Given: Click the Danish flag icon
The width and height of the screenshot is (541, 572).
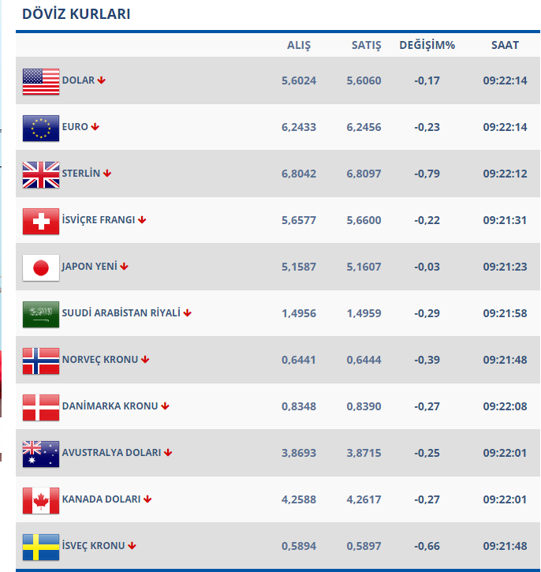Looking at the screenshot, I should pyautogui.click(x=41, y=407).
